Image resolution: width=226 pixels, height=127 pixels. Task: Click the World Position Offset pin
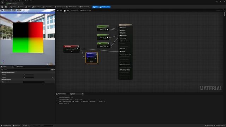(x=120, y=54)
